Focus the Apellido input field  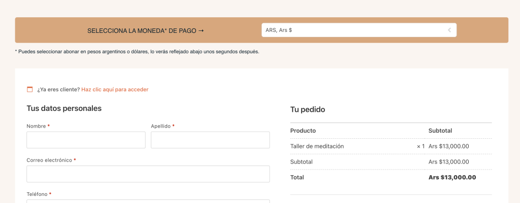click(x=210, y=140)
